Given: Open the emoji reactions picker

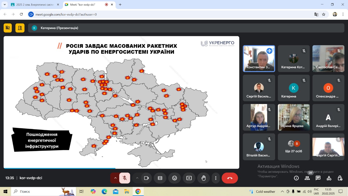Looking at the screenshot, I should point(174,178).
